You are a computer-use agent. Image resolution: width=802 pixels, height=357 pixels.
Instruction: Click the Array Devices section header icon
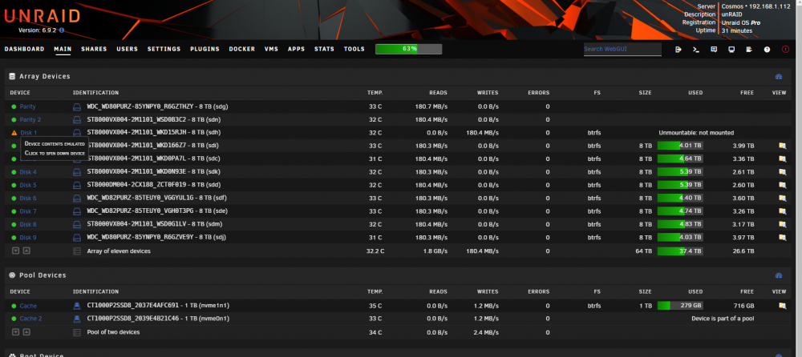pos(12,76)
